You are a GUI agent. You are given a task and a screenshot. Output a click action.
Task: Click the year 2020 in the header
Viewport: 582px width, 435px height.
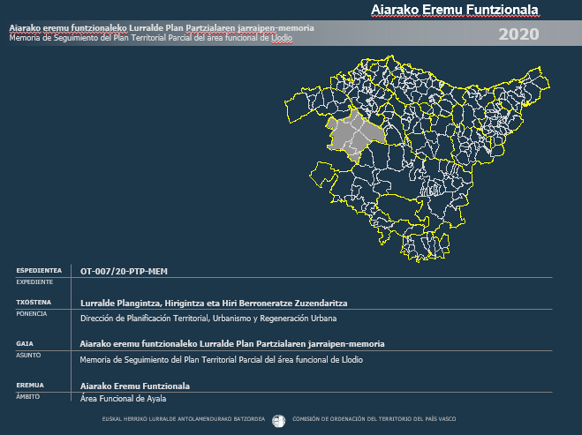click(x=518, y=34)
